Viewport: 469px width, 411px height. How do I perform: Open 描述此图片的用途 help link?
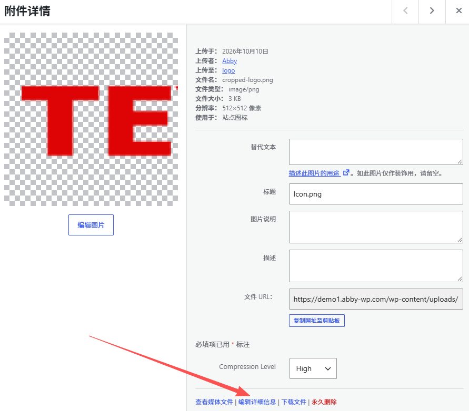pyautogui.click(x=314, y=173)
